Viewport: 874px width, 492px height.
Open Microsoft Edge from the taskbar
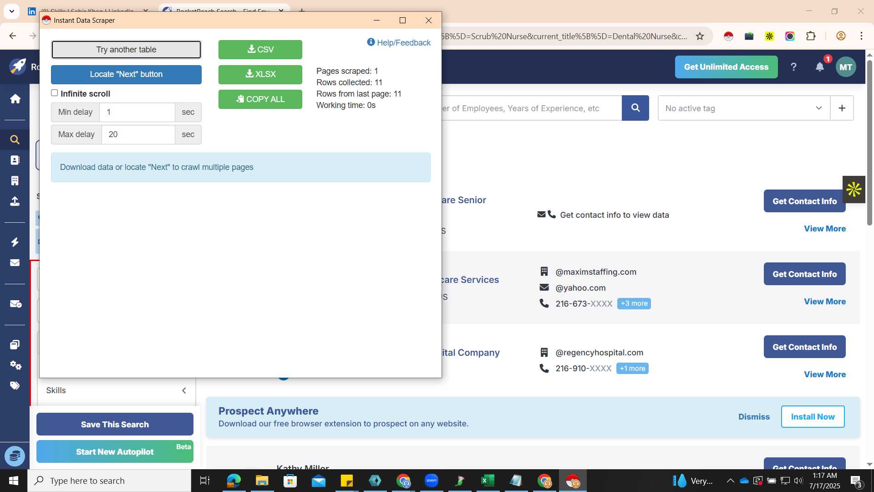234,481
